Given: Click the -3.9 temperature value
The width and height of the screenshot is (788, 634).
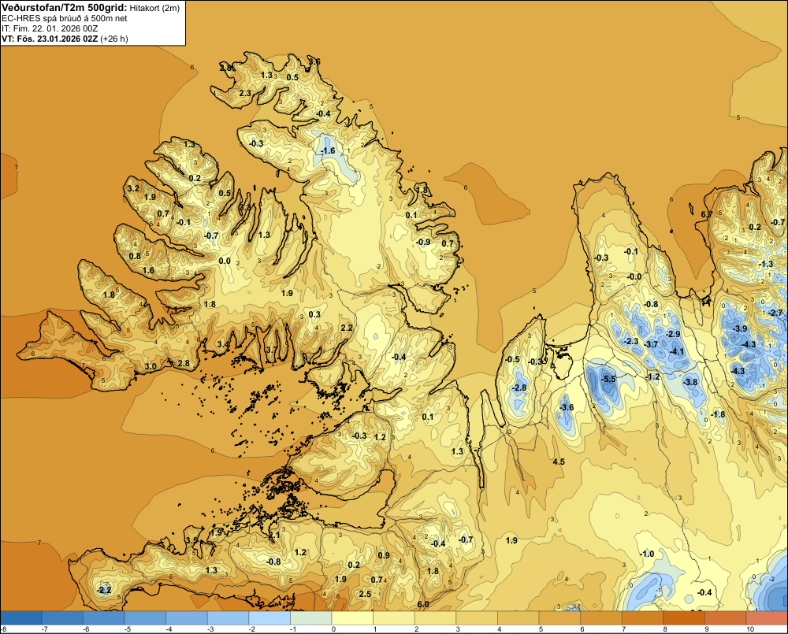Looking at the screenshot, I should tap(740, 328).
